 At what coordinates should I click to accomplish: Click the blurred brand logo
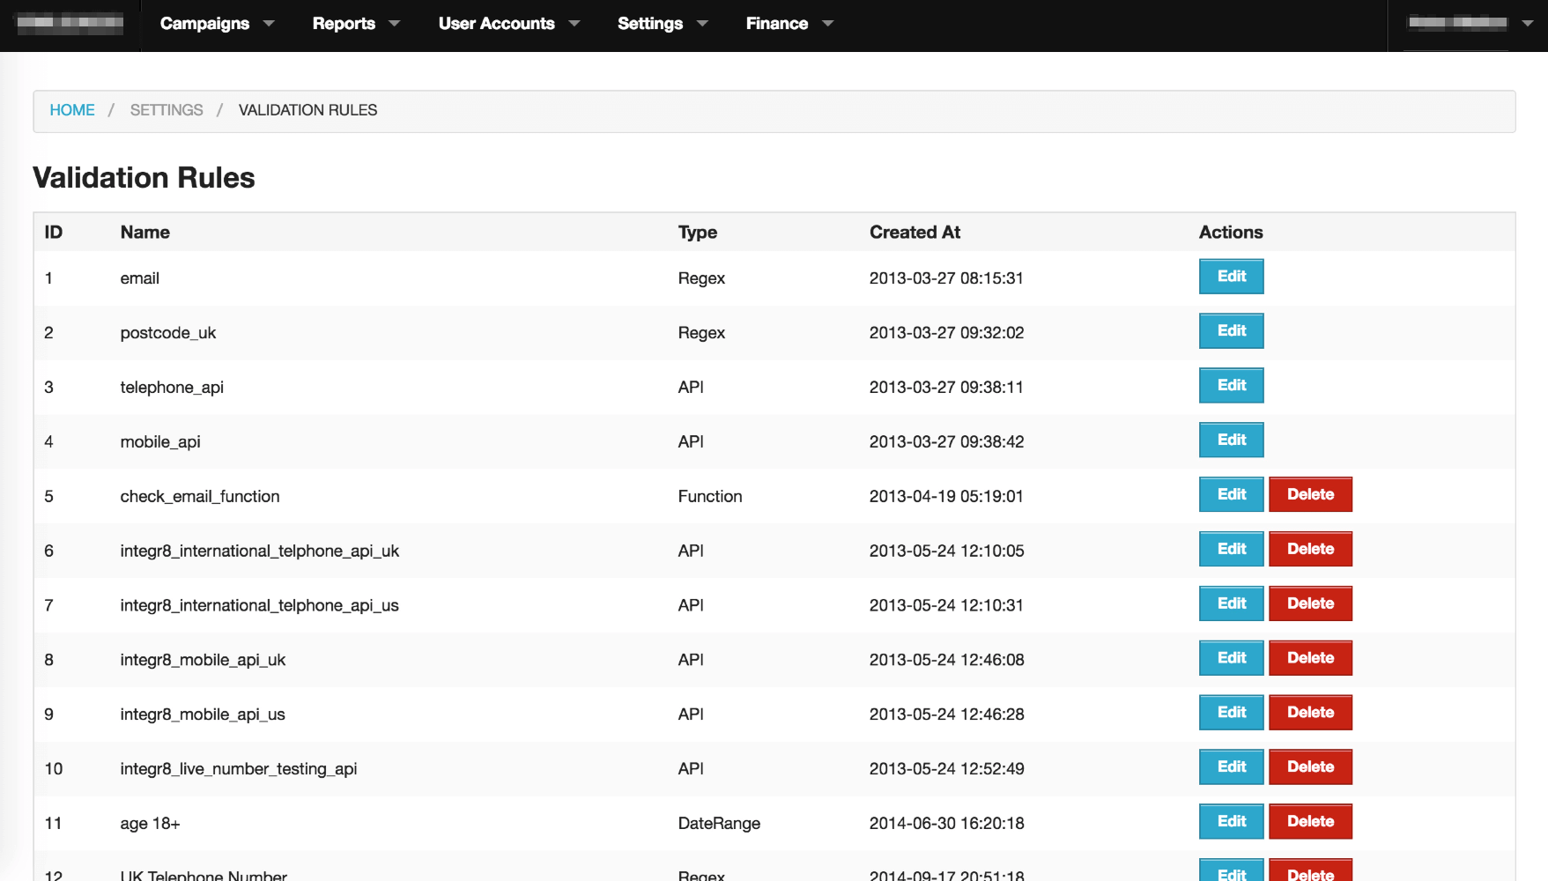[x=70, y=24]
